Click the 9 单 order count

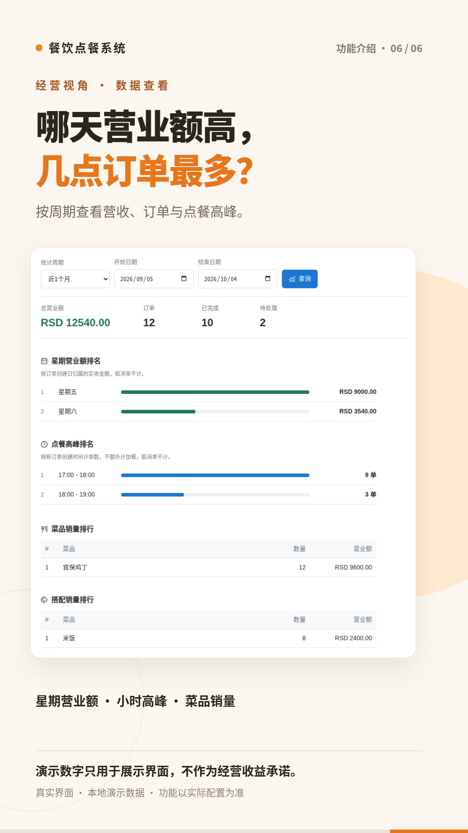[370, 475]
